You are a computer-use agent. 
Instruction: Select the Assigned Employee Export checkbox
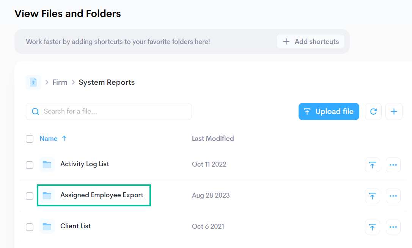(x=30, y=196)
